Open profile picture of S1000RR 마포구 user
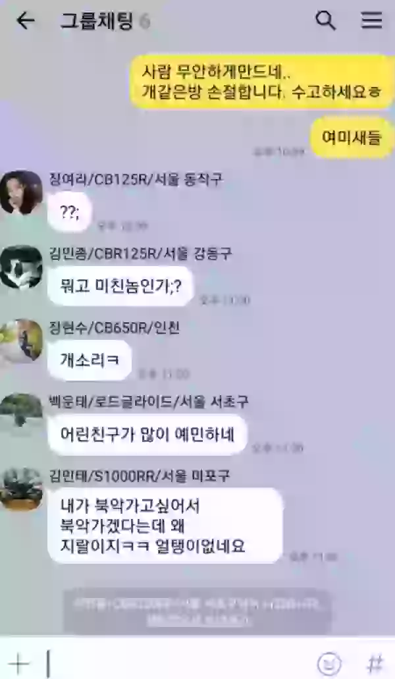Viewport: 395px width, 679px height. (21, 489)
